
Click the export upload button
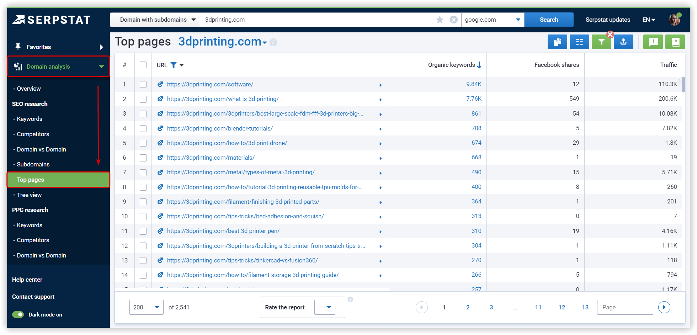coord(623,42)
